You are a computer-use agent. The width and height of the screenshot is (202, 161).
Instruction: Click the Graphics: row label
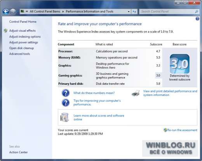pyautogui.click(x=65, y=65)
